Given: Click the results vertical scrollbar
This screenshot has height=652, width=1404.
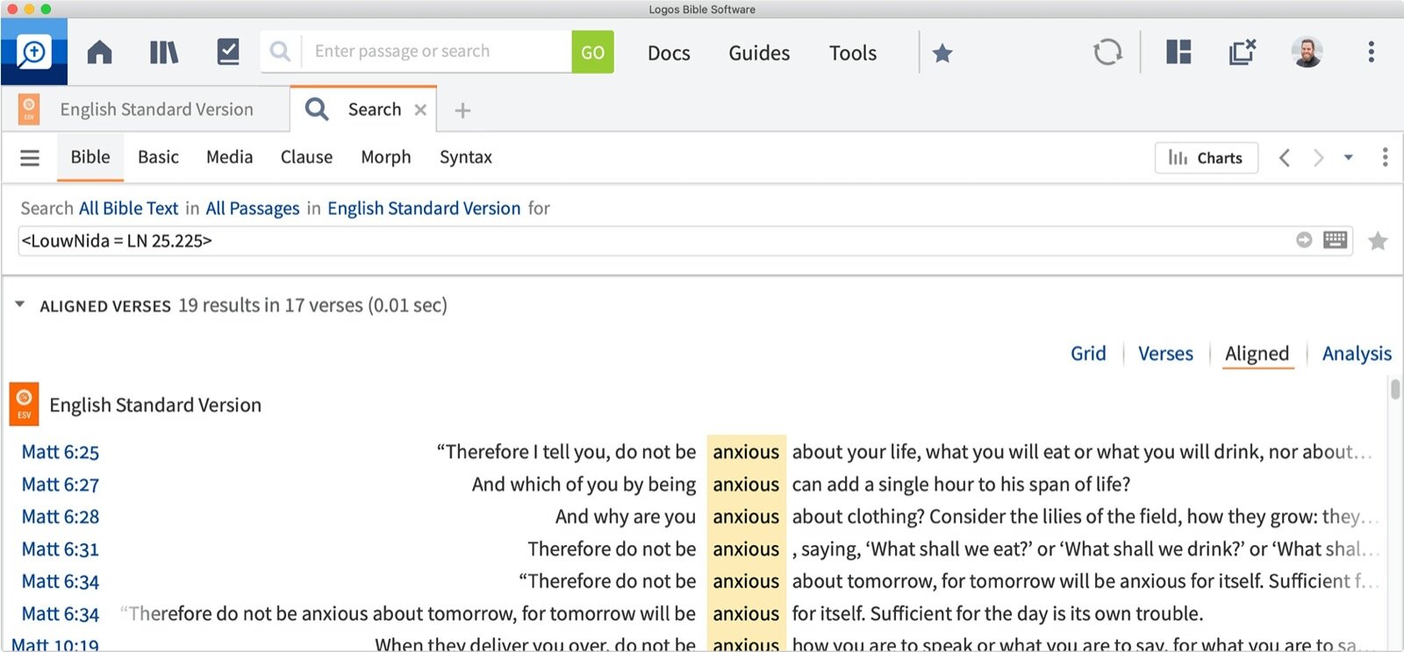Looking at the screenshot, I should point(1395,388).
